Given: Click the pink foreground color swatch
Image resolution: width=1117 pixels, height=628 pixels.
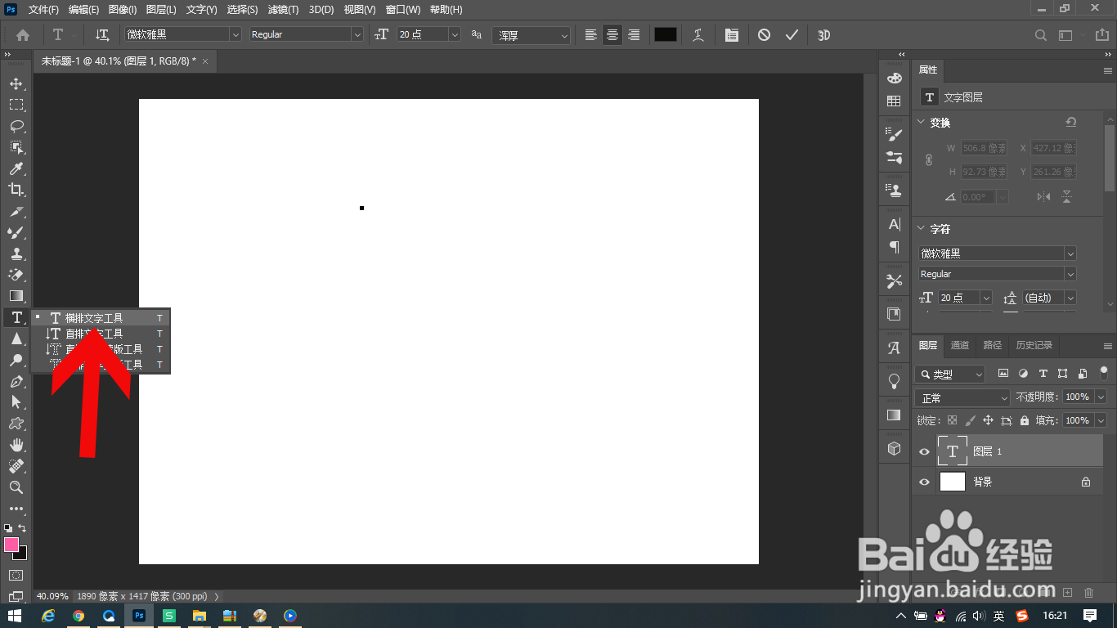Looking at the screenshot, I should [11, 544].
